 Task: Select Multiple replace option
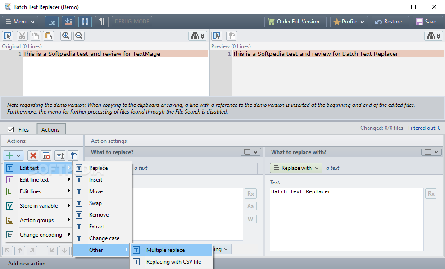coord(172,250)
